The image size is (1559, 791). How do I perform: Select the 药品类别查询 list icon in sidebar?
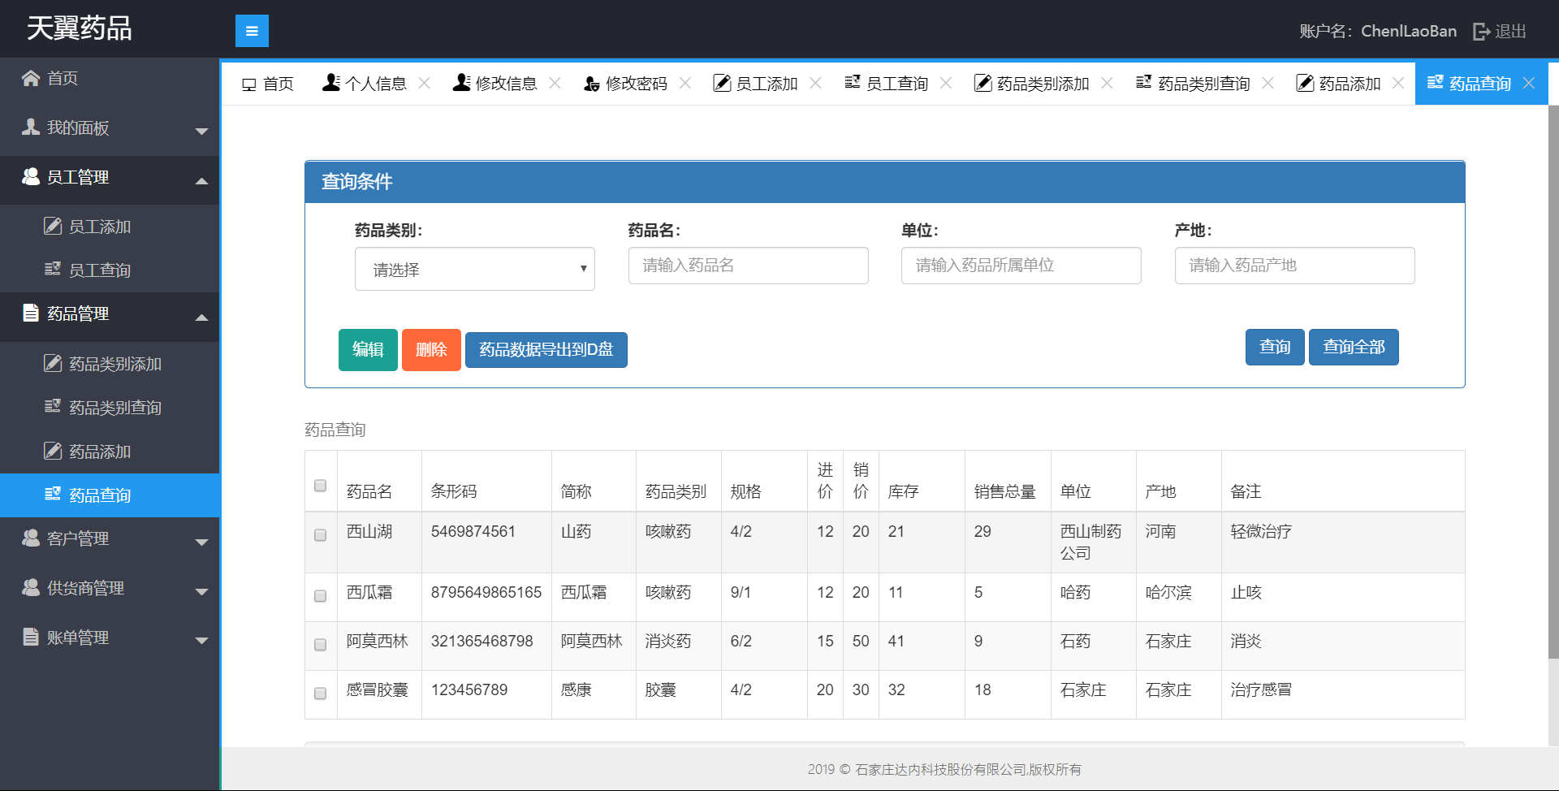click(52, 407)
